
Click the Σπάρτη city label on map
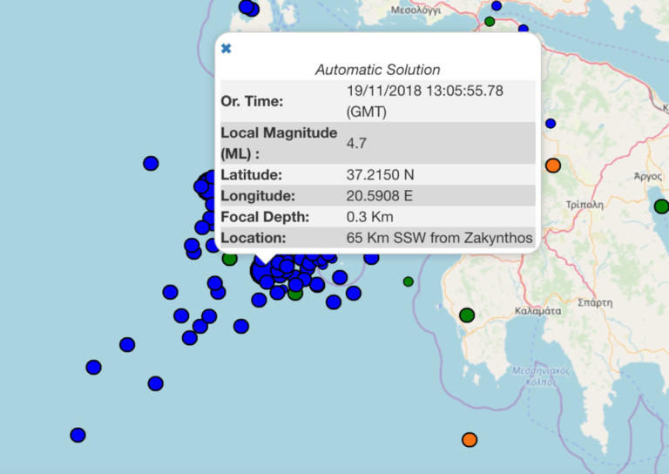click(594, 303)
